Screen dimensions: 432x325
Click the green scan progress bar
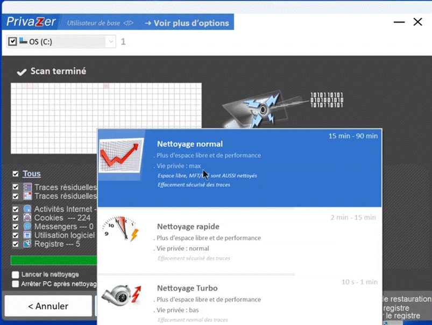54,260
